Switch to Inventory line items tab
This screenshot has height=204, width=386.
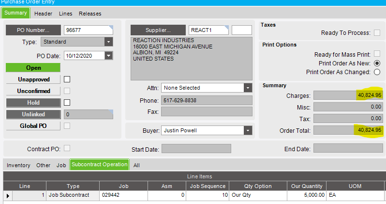pos(18,165)
